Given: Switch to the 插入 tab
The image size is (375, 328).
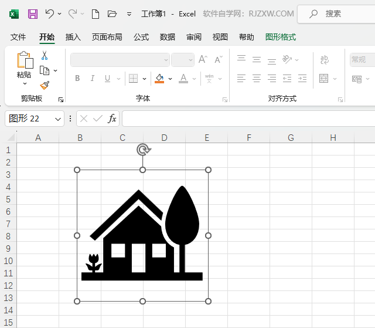Looking at the screenshot, I should (73, 37).
